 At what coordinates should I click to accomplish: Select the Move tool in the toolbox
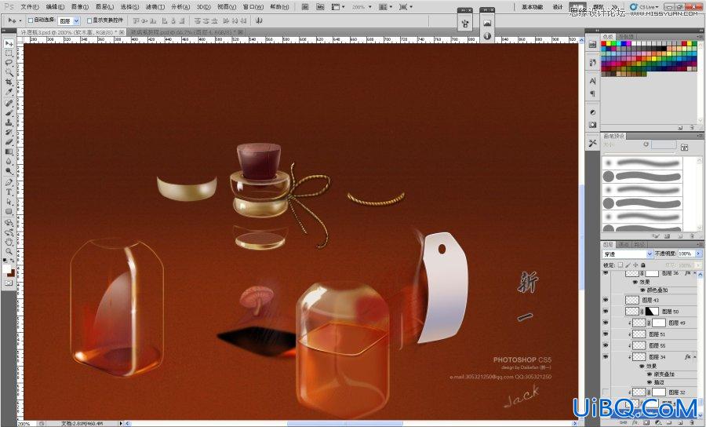(x=9, y=44)
